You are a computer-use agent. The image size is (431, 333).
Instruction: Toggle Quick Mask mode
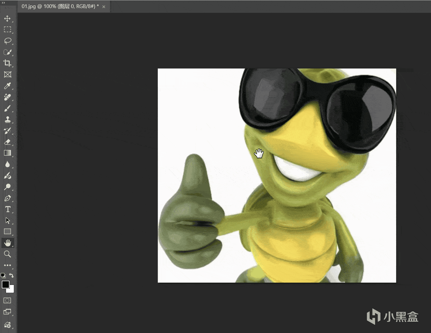(7, 300)
